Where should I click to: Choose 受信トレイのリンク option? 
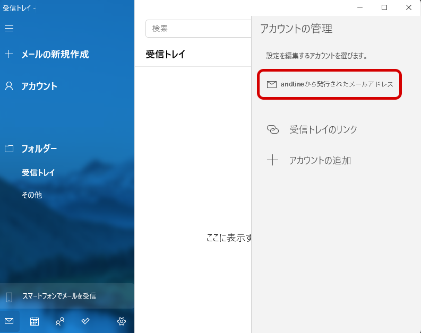click(x=323, y=129)
